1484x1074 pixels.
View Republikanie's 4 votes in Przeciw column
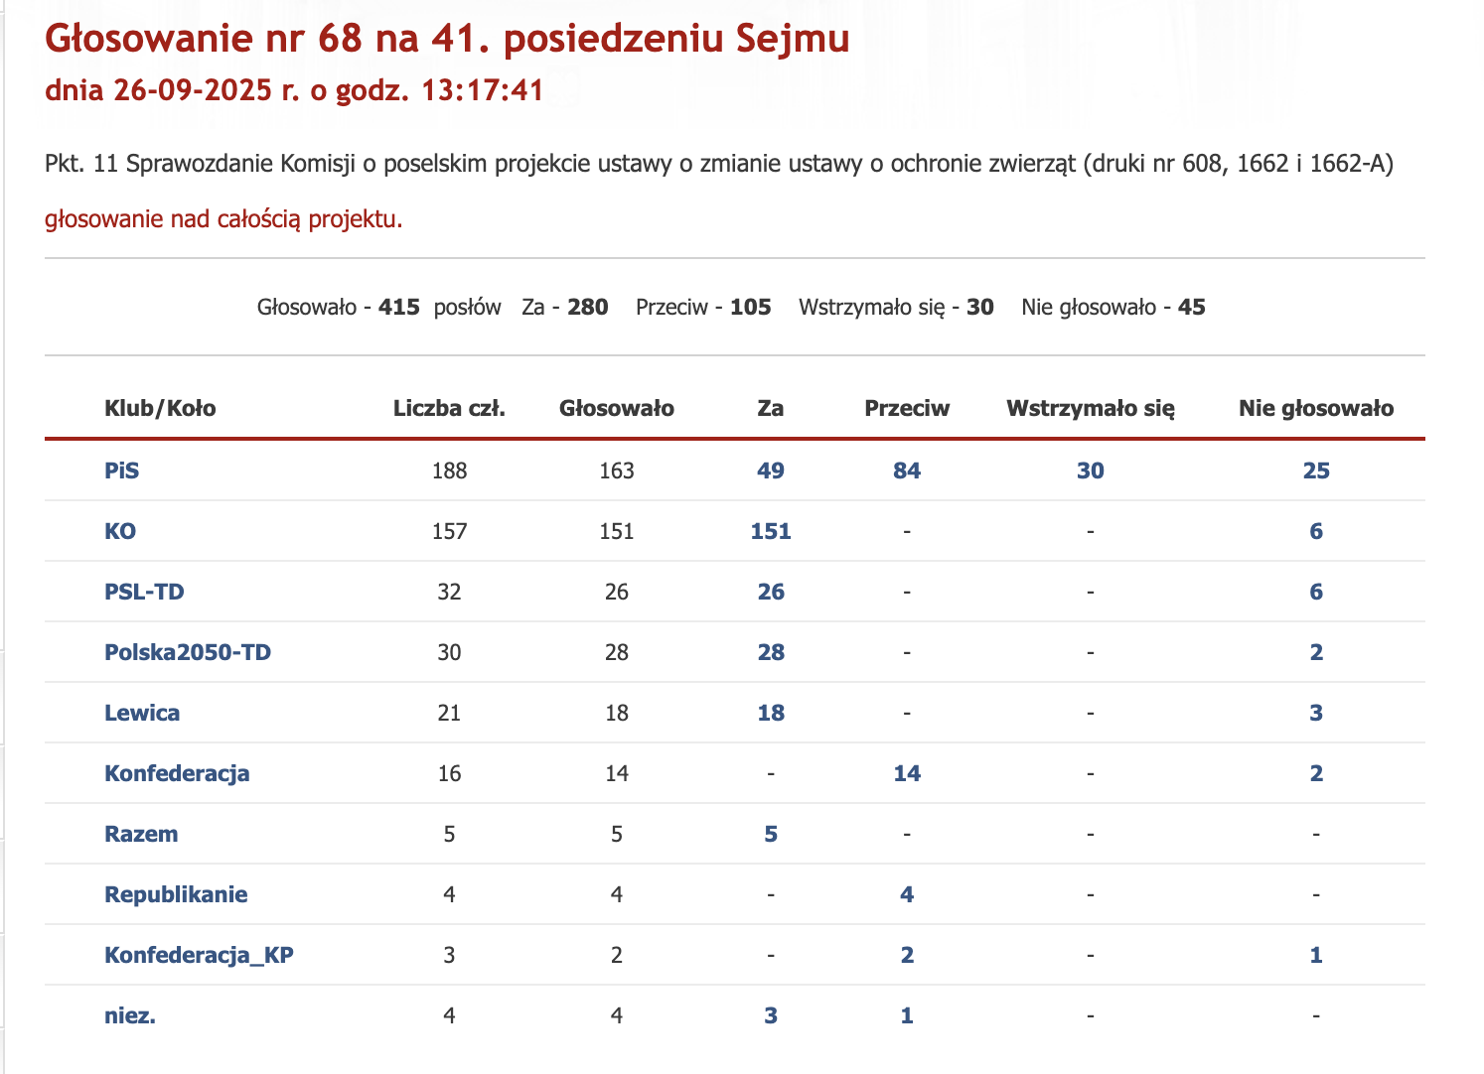[x=907, y=894]
